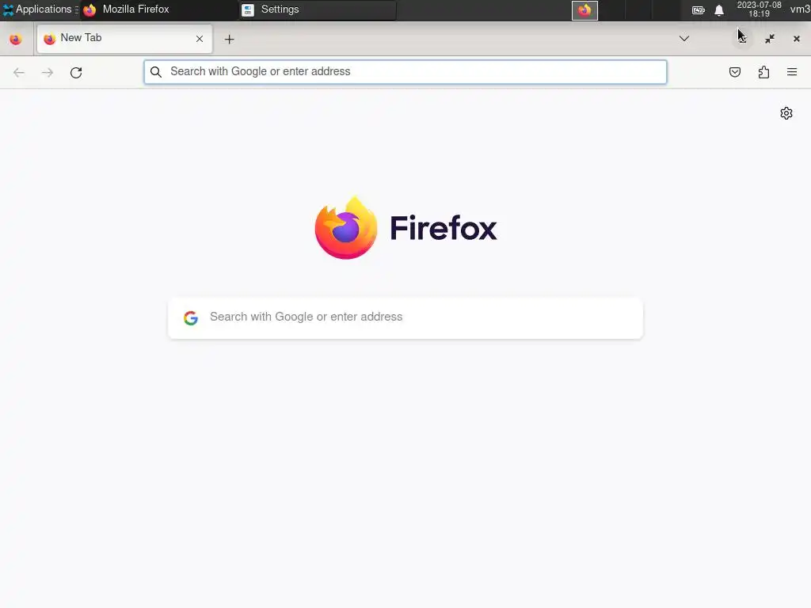Viewport: 811px width, 608px height.
Task: Click the date and time clock
Action: pyautogui.click(x=759, y=9)
